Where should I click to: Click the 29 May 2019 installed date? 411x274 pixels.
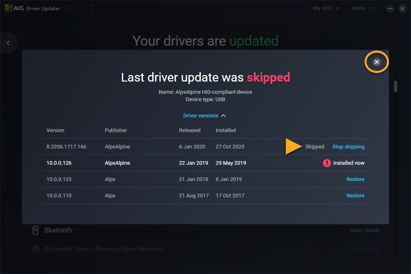(231, 163)
